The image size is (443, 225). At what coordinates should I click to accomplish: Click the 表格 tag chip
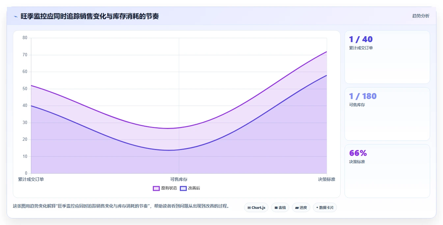click(x=280, y=208)
